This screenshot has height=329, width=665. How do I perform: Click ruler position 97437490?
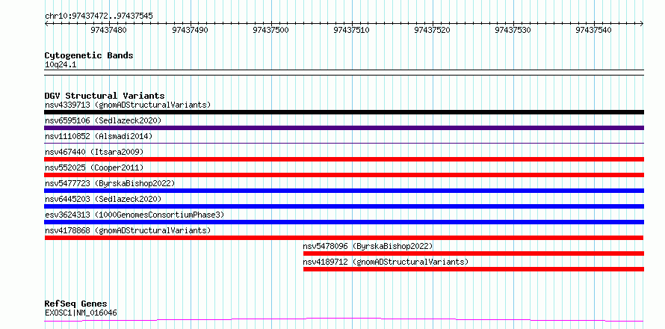pyautogui.click(x=190, y=30)
